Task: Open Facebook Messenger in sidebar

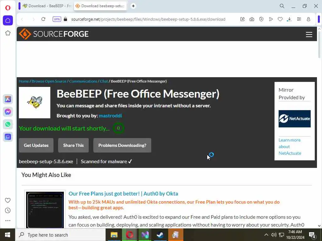Action: [8, 112]
